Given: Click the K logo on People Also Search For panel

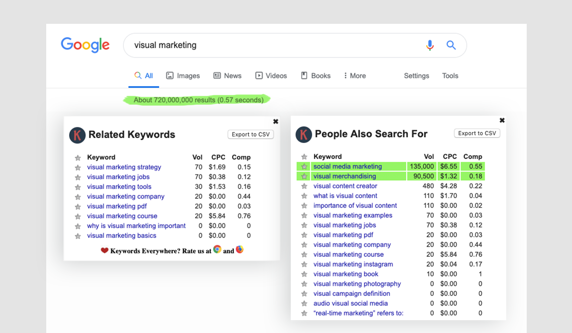Looking at the screenshot, I should [x=304, y=135].
